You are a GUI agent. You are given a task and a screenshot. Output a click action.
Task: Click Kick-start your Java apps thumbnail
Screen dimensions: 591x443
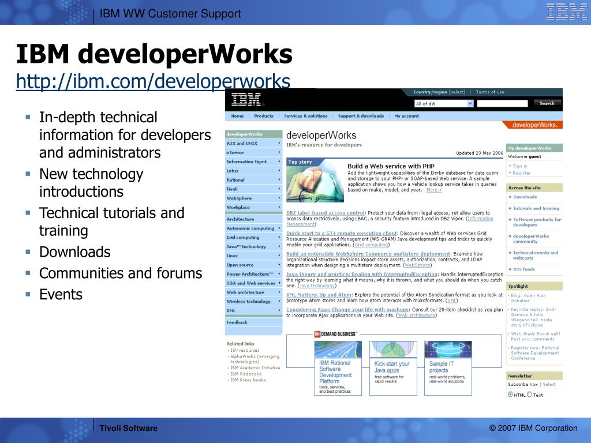pyautogui.click(x=393, y=350)
